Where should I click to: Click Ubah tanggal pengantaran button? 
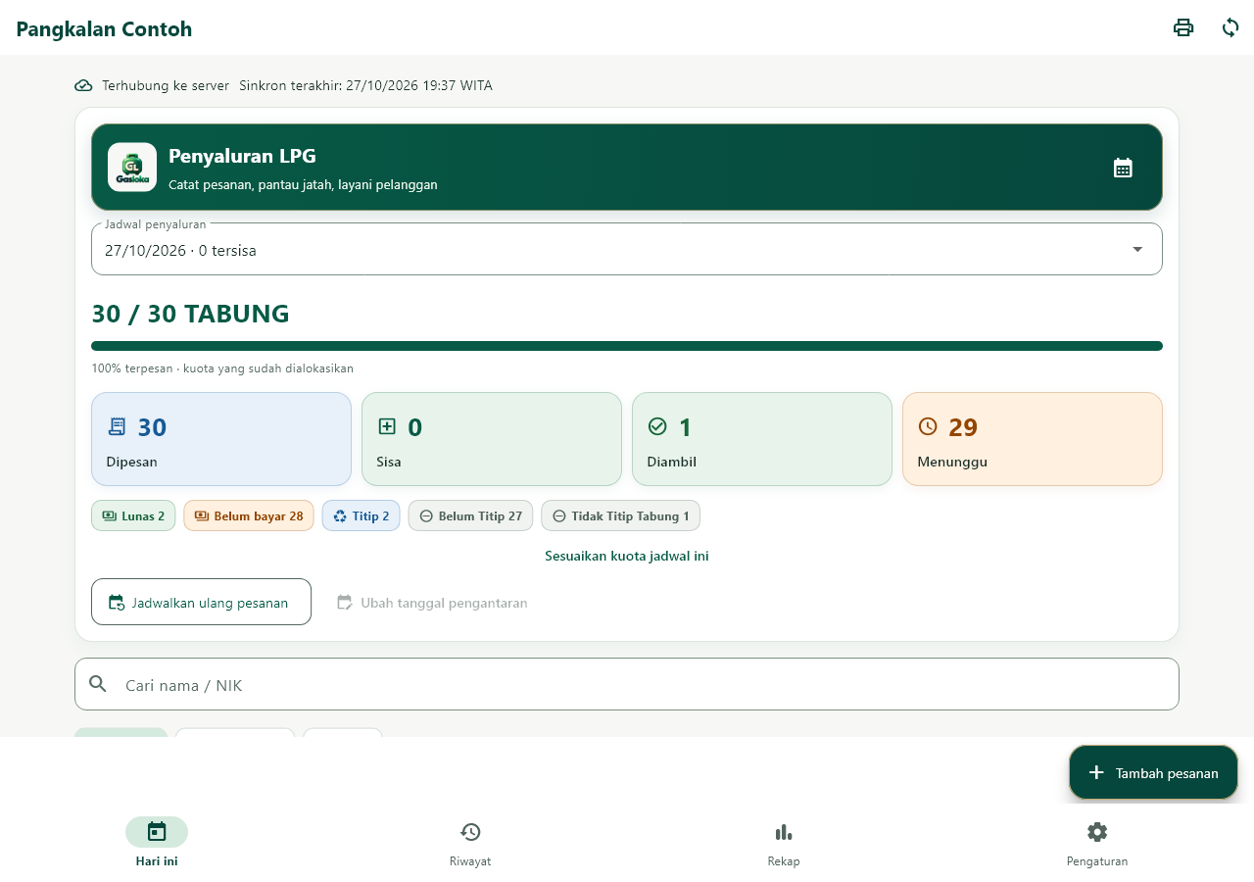(432, 603)
